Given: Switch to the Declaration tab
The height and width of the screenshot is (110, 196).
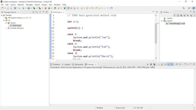Looking at the screenshot, I should [x=77, y=64].
